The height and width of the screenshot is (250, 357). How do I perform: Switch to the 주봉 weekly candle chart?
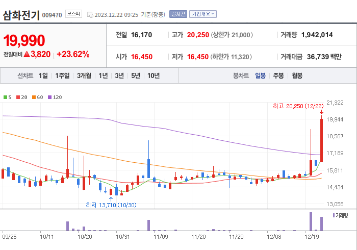point(278,76)
